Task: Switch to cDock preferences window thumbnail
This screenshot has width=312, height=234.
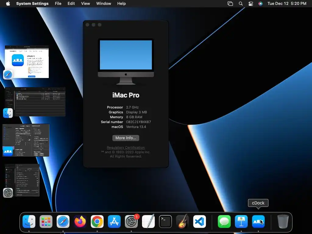Action: [x=26, y=140]
